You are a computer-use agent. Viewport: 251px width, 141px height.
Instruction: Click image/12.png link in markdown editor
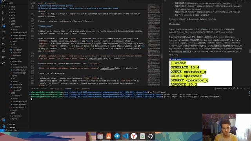(x=107, y=68)
